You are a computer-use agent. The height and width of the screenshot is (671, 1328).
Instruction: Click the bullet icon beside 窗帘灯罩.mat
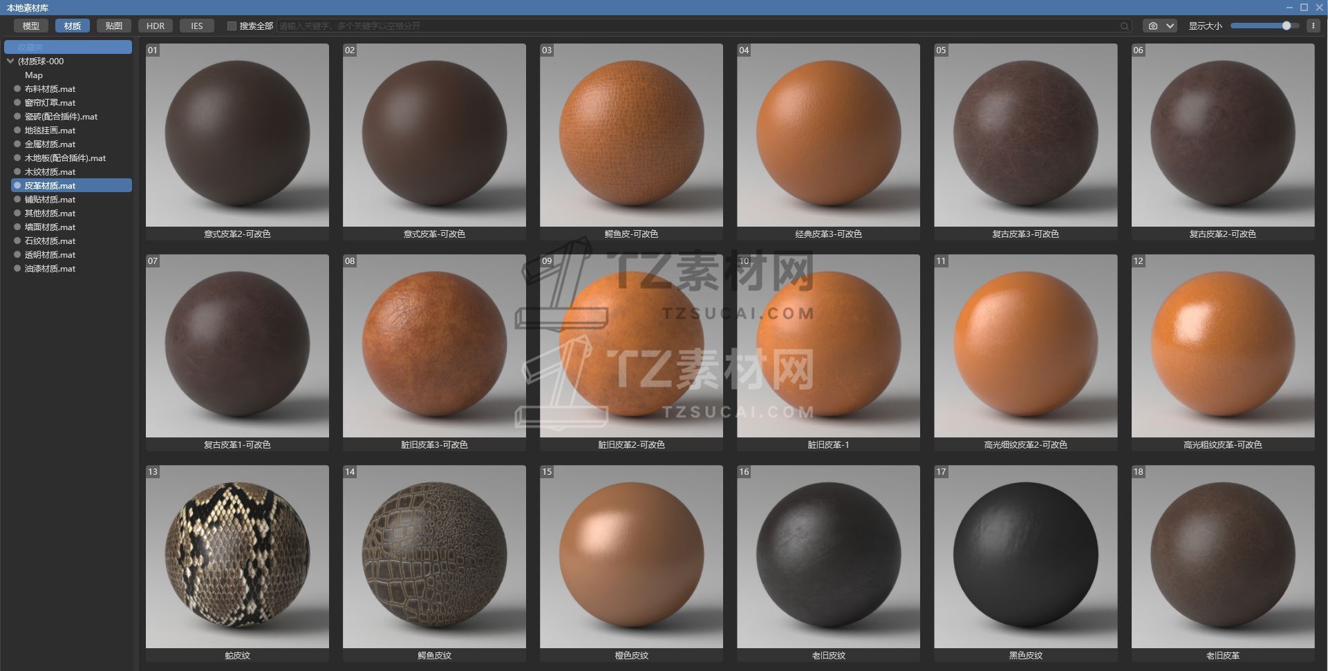(17, 102)
